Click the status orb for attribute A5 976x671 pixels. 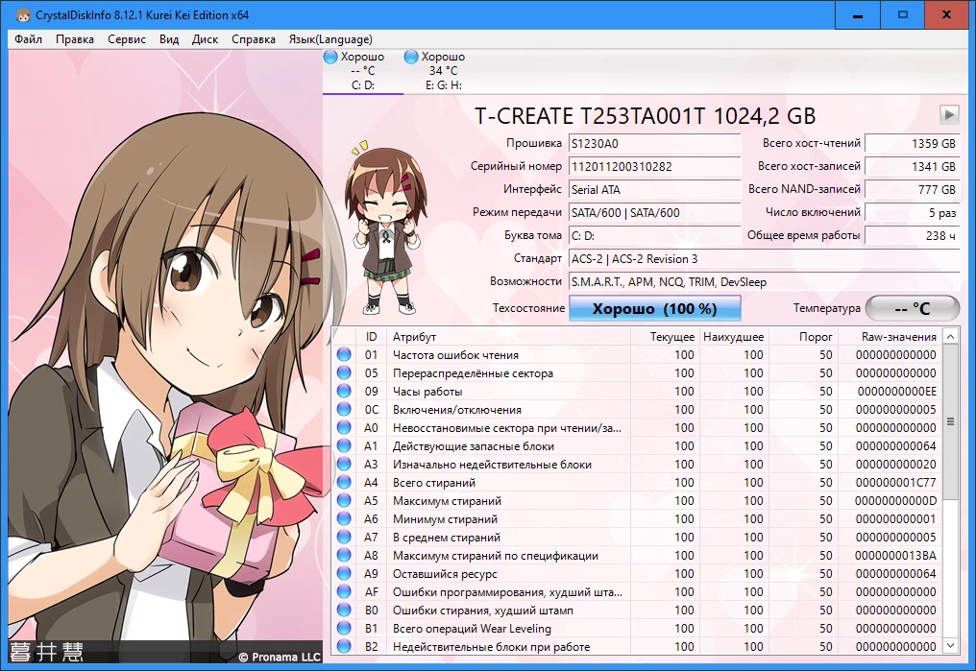point(344,500)
